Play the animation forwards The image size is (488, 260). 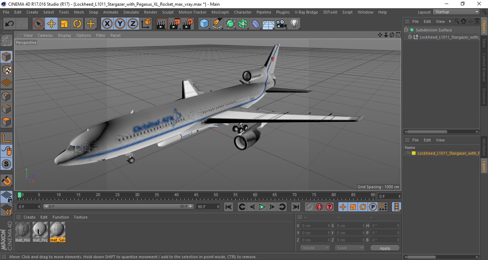(x=262, y=207)
